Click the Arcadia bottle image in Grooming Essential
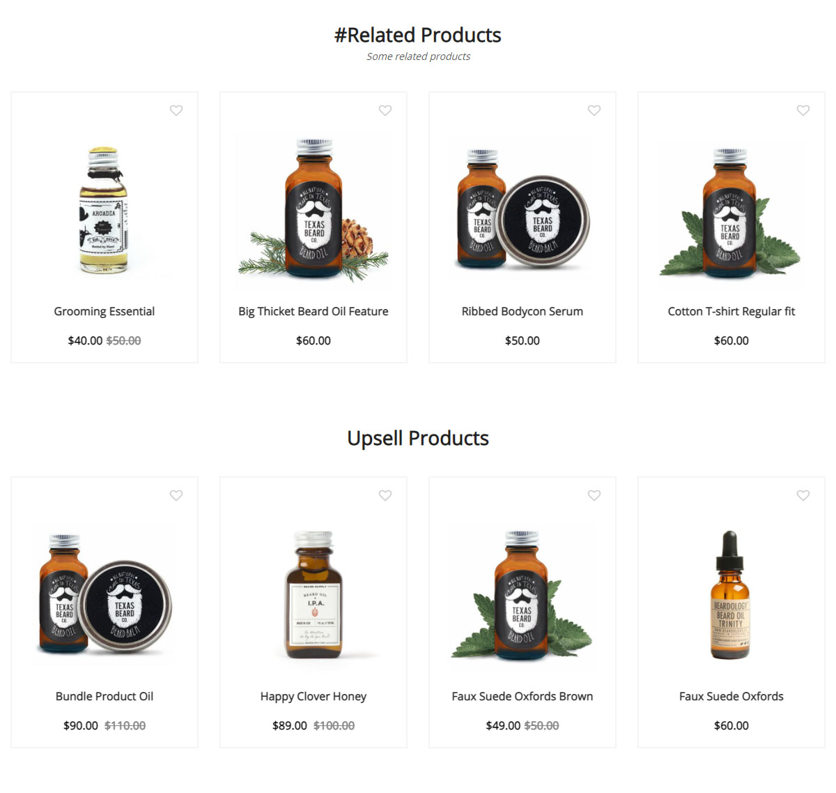The height and width of the screenshot is (793, 836). 104,210
